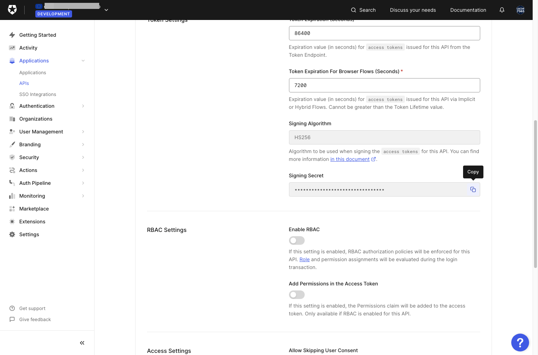Expand the Authentication menu chevron
The height and width of the screenshot is (355, 538).
click(83, 106)
